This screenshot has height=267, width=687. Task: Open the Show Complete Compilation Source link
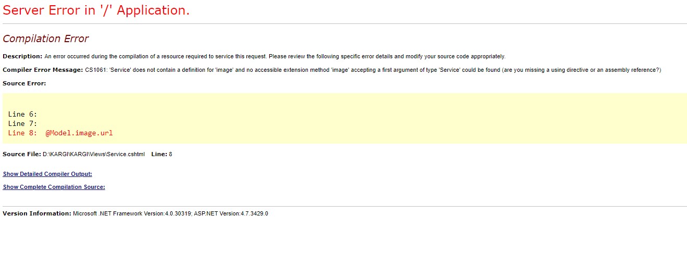point(54,187)
